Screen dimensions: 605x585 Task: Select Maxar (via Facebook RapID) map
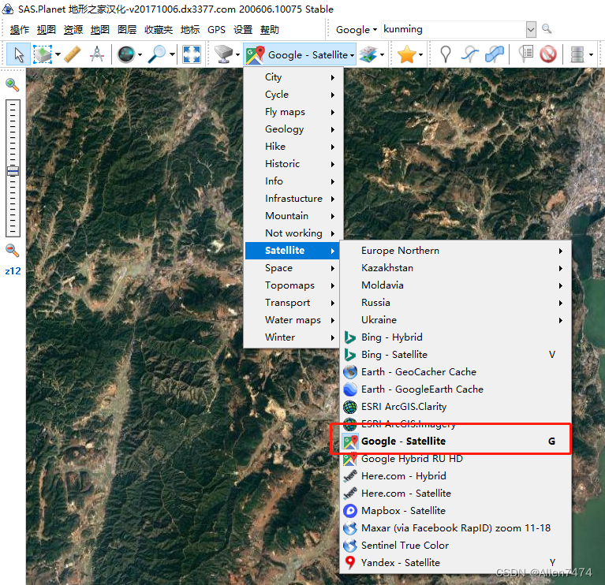456,528
